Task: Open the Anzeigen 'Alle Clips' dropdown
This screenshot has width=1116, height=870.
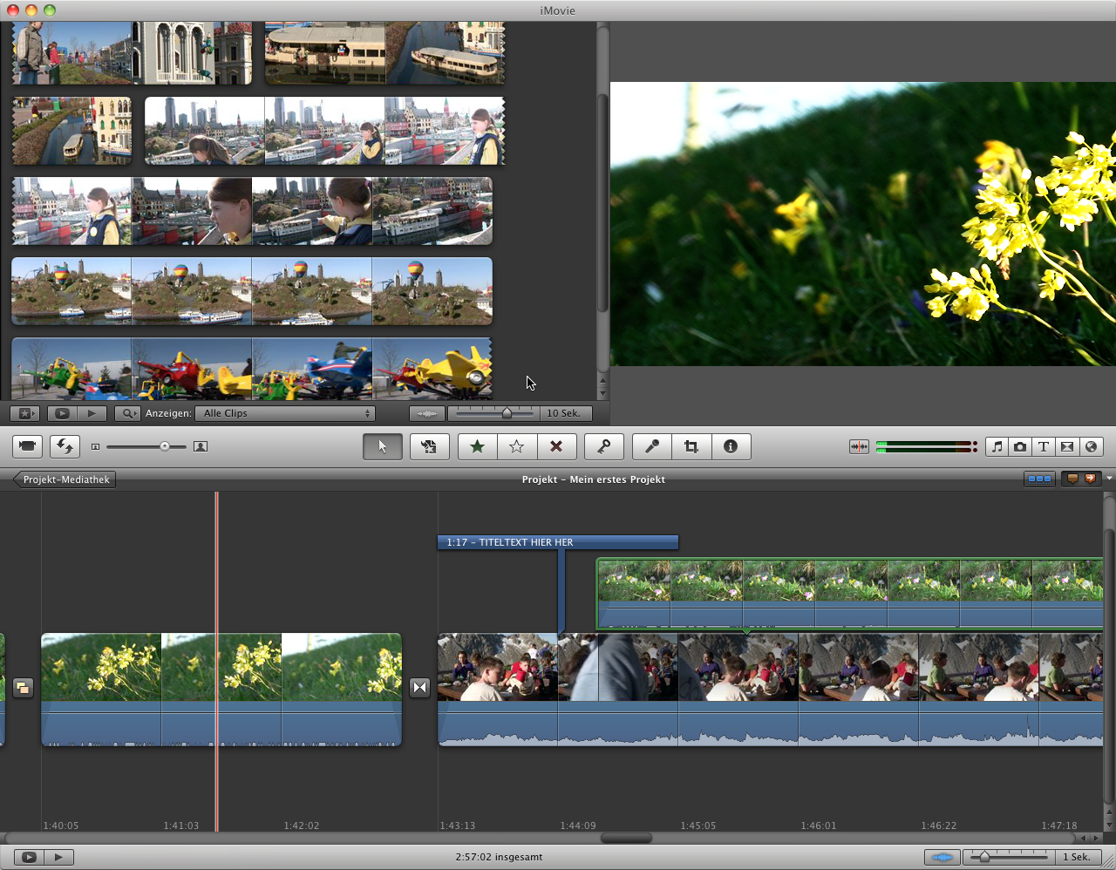Action: click(x=285, y=413)
